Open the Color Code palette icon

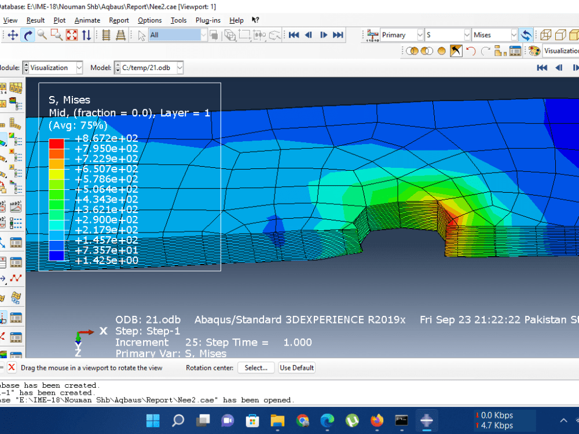(x=534, y=51)
